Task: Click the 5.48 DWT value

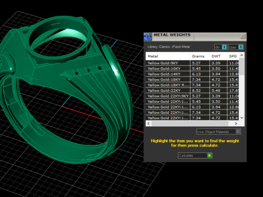Action: [216, 90]
